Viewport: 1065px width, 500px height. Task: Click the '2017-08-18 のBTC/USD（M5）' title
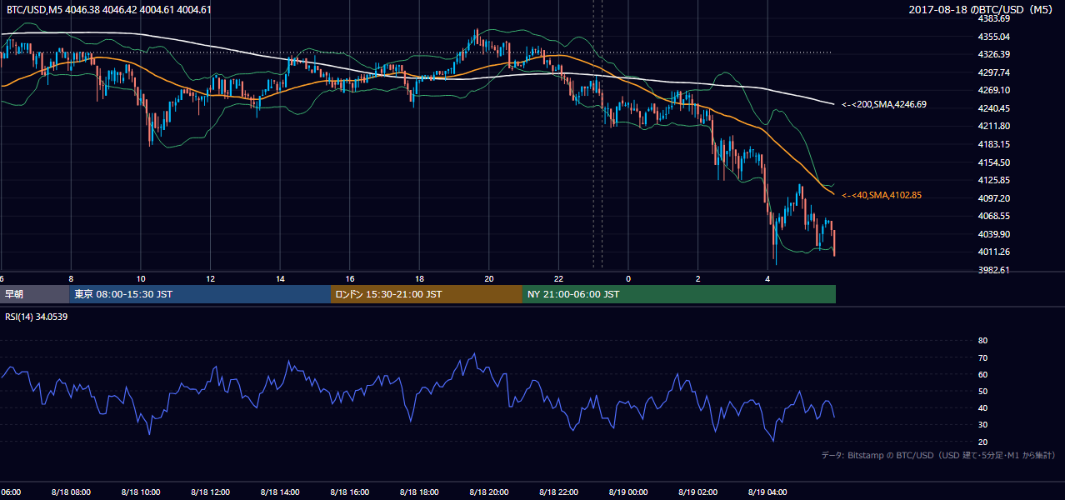(982, 10)
